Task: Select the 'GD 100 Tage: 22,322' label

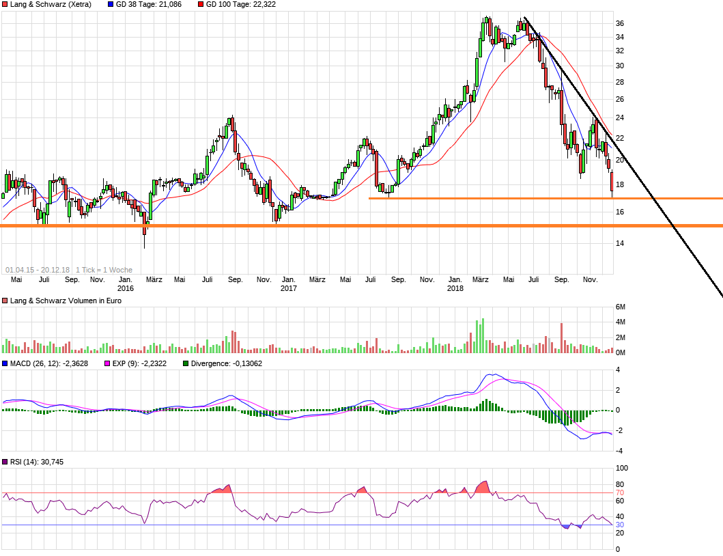Action: [x=241, y=5]
